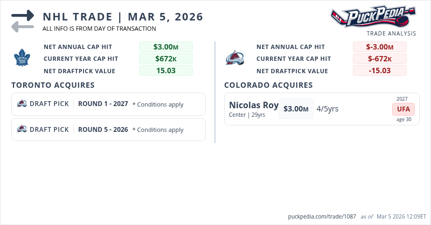Click Toronto's current year cap hit $672K
431x225 pixels.
pos(165,59)
